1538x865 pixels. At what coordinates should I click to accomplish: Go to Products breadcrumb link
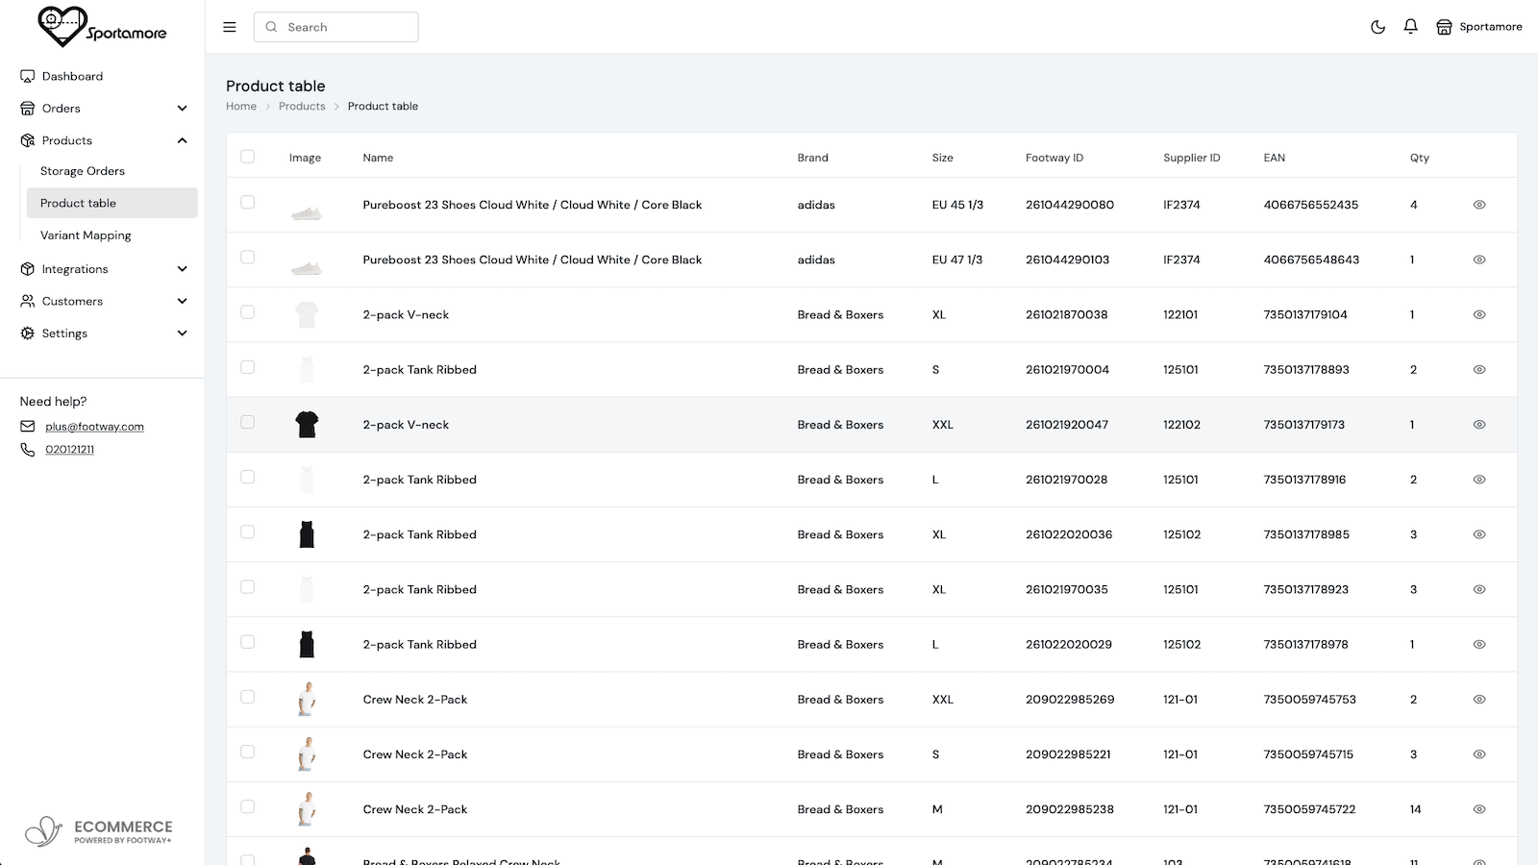pos(302,107)
